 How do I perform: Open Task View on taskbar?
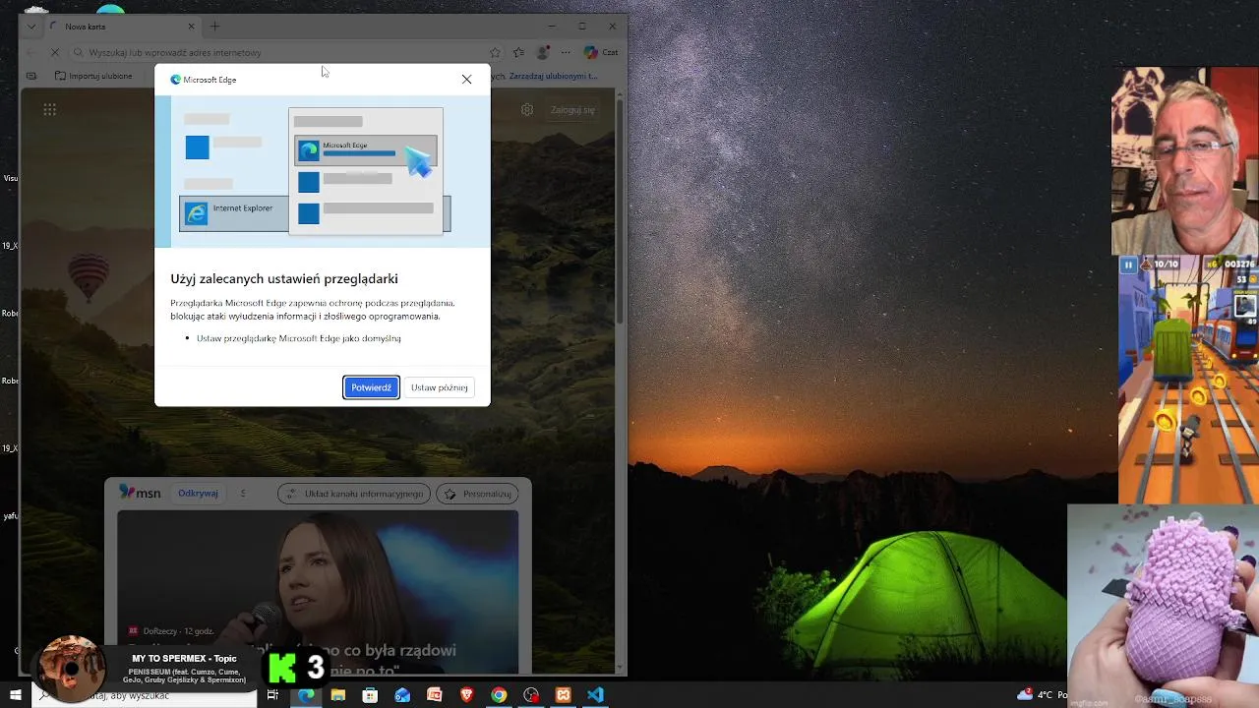pyautogui.click(x=273, y=695)
